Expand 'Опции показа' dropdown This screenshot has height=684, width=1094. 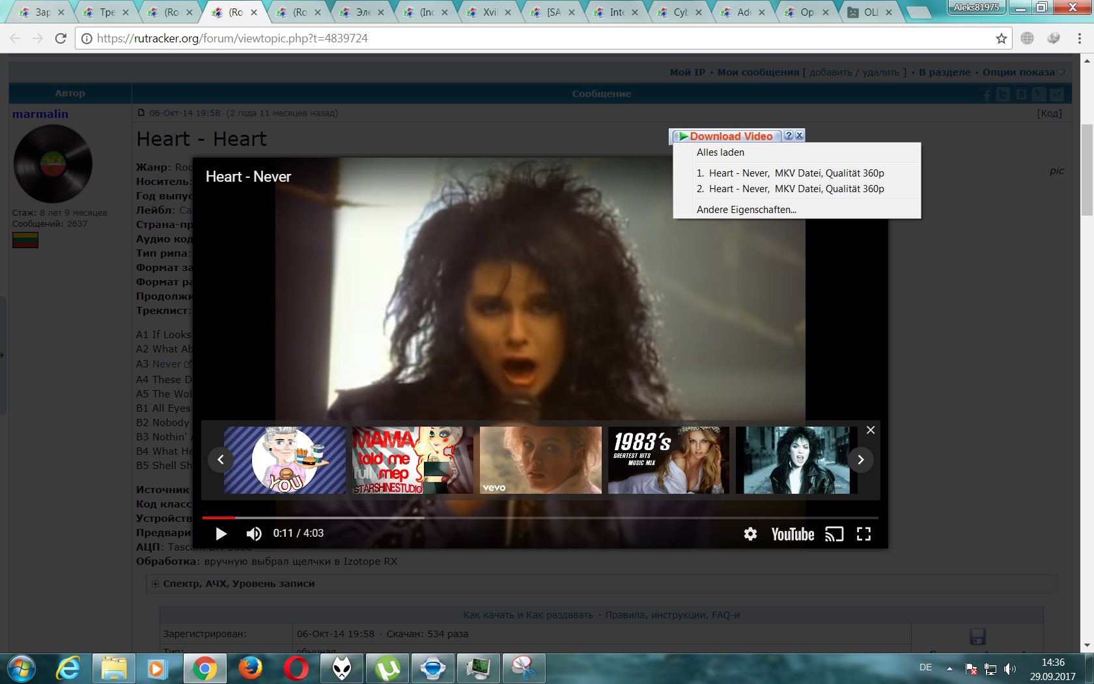click(x=1023, y=72)
